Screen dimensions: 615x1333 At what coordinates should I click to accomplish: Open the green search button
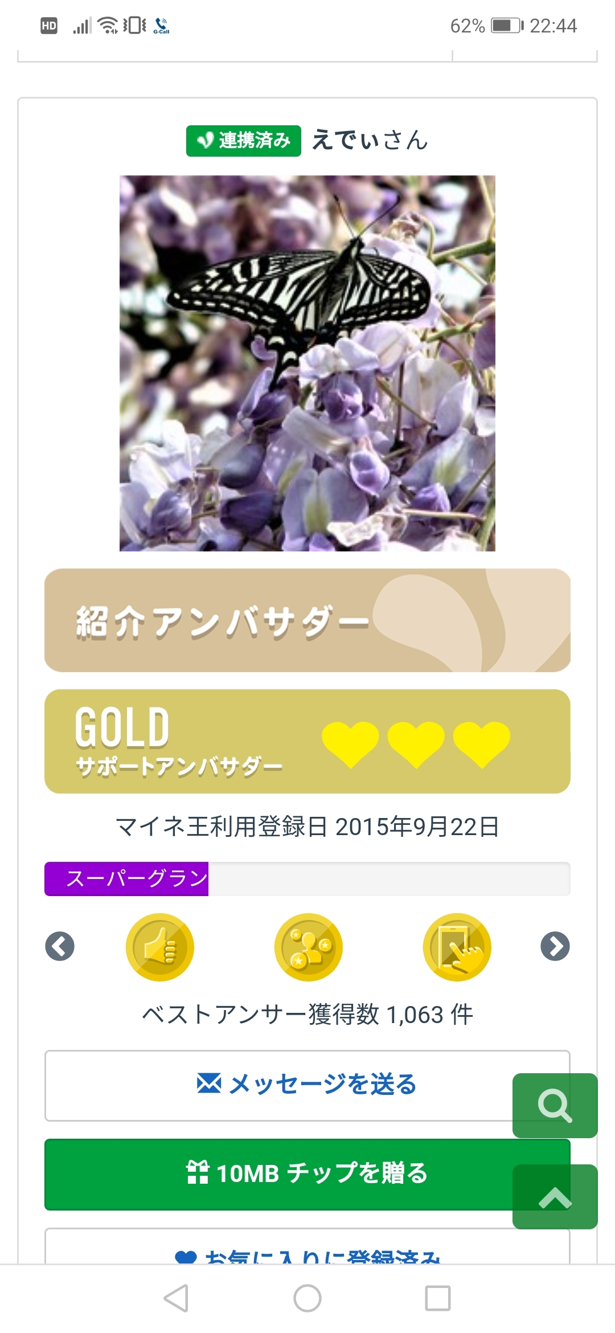555,1105
